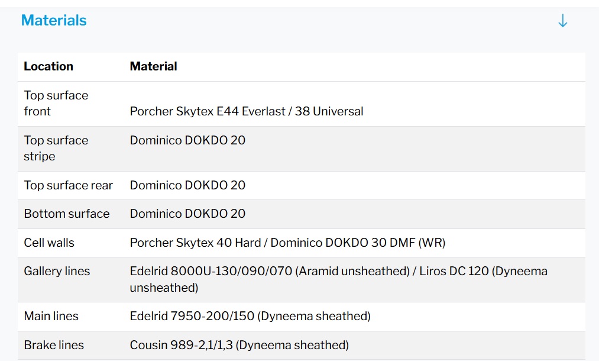Click the down arrow beside Materials

(x=562, y=21)
